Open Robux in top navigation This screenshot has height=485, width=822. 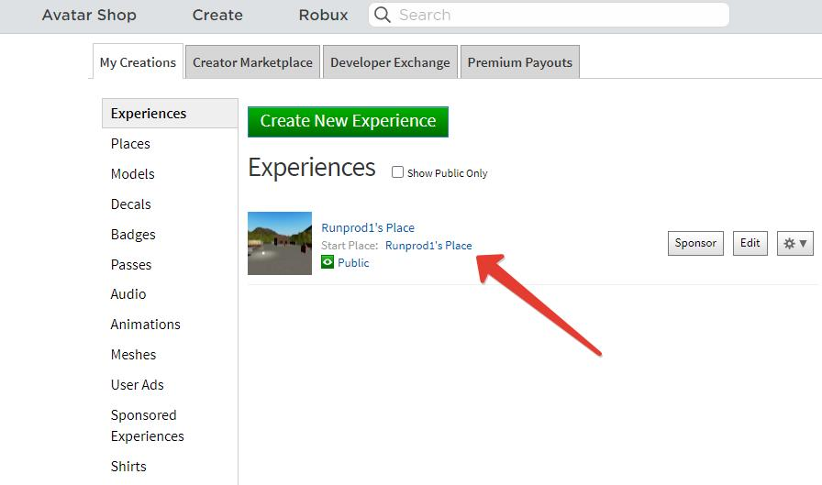[323, 15]
